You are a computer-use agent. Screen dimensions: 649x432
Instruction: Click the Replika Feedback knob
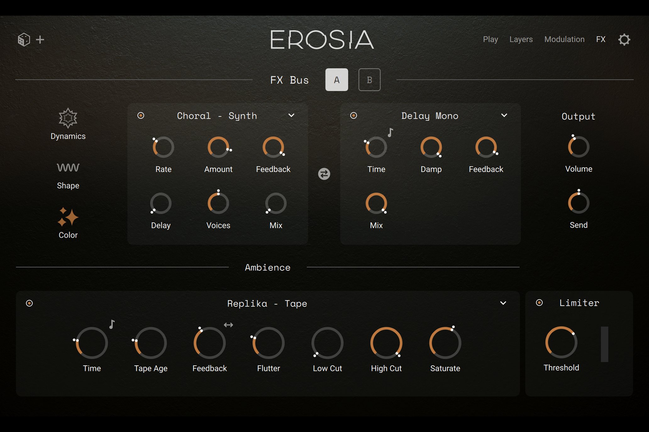click(x=209, y=343)
